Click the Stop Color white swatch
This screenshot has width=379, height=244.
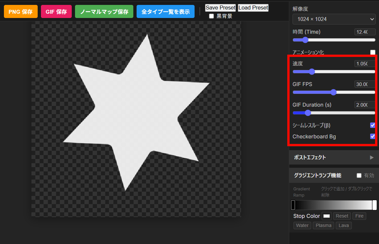pyautogui.click(x=327, y=216)
